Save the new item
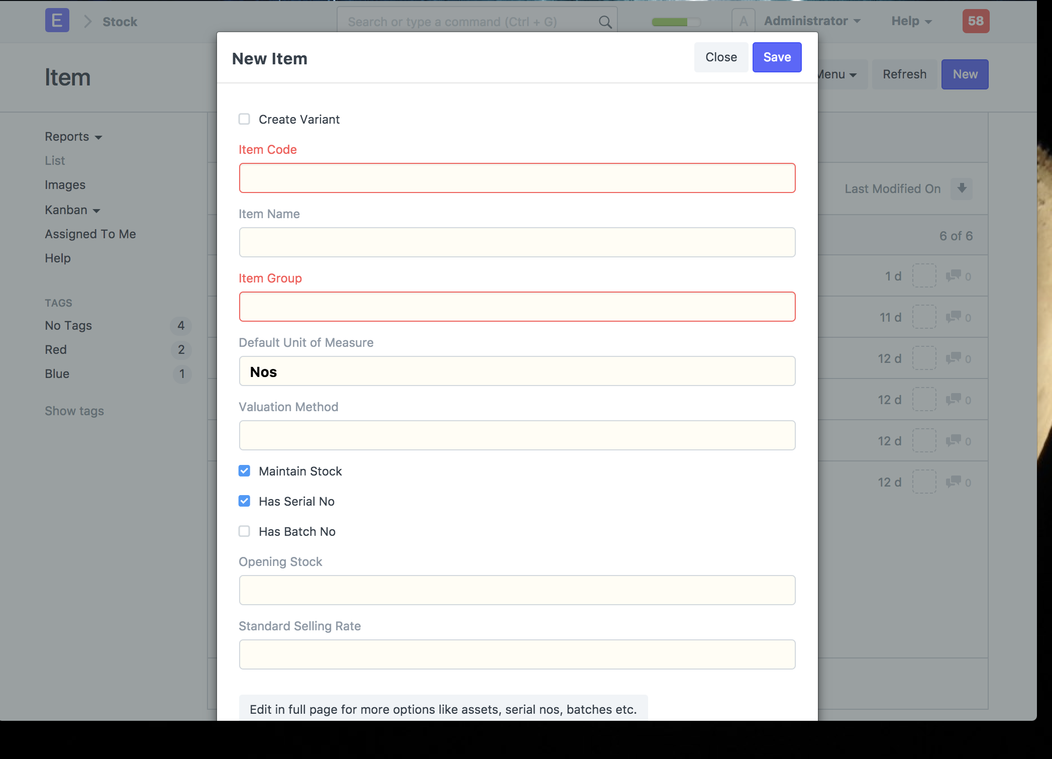The width and height of the screenshot is (1052, 759). [x=776, y=57]
